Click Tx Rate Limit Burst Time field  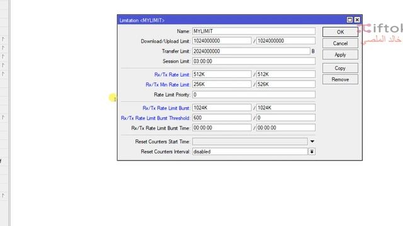(x=286, y=128)
